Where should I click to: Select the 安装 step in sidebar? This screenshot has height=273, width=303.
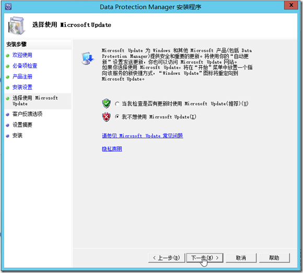pyautogui.click(x=17, y=136)
